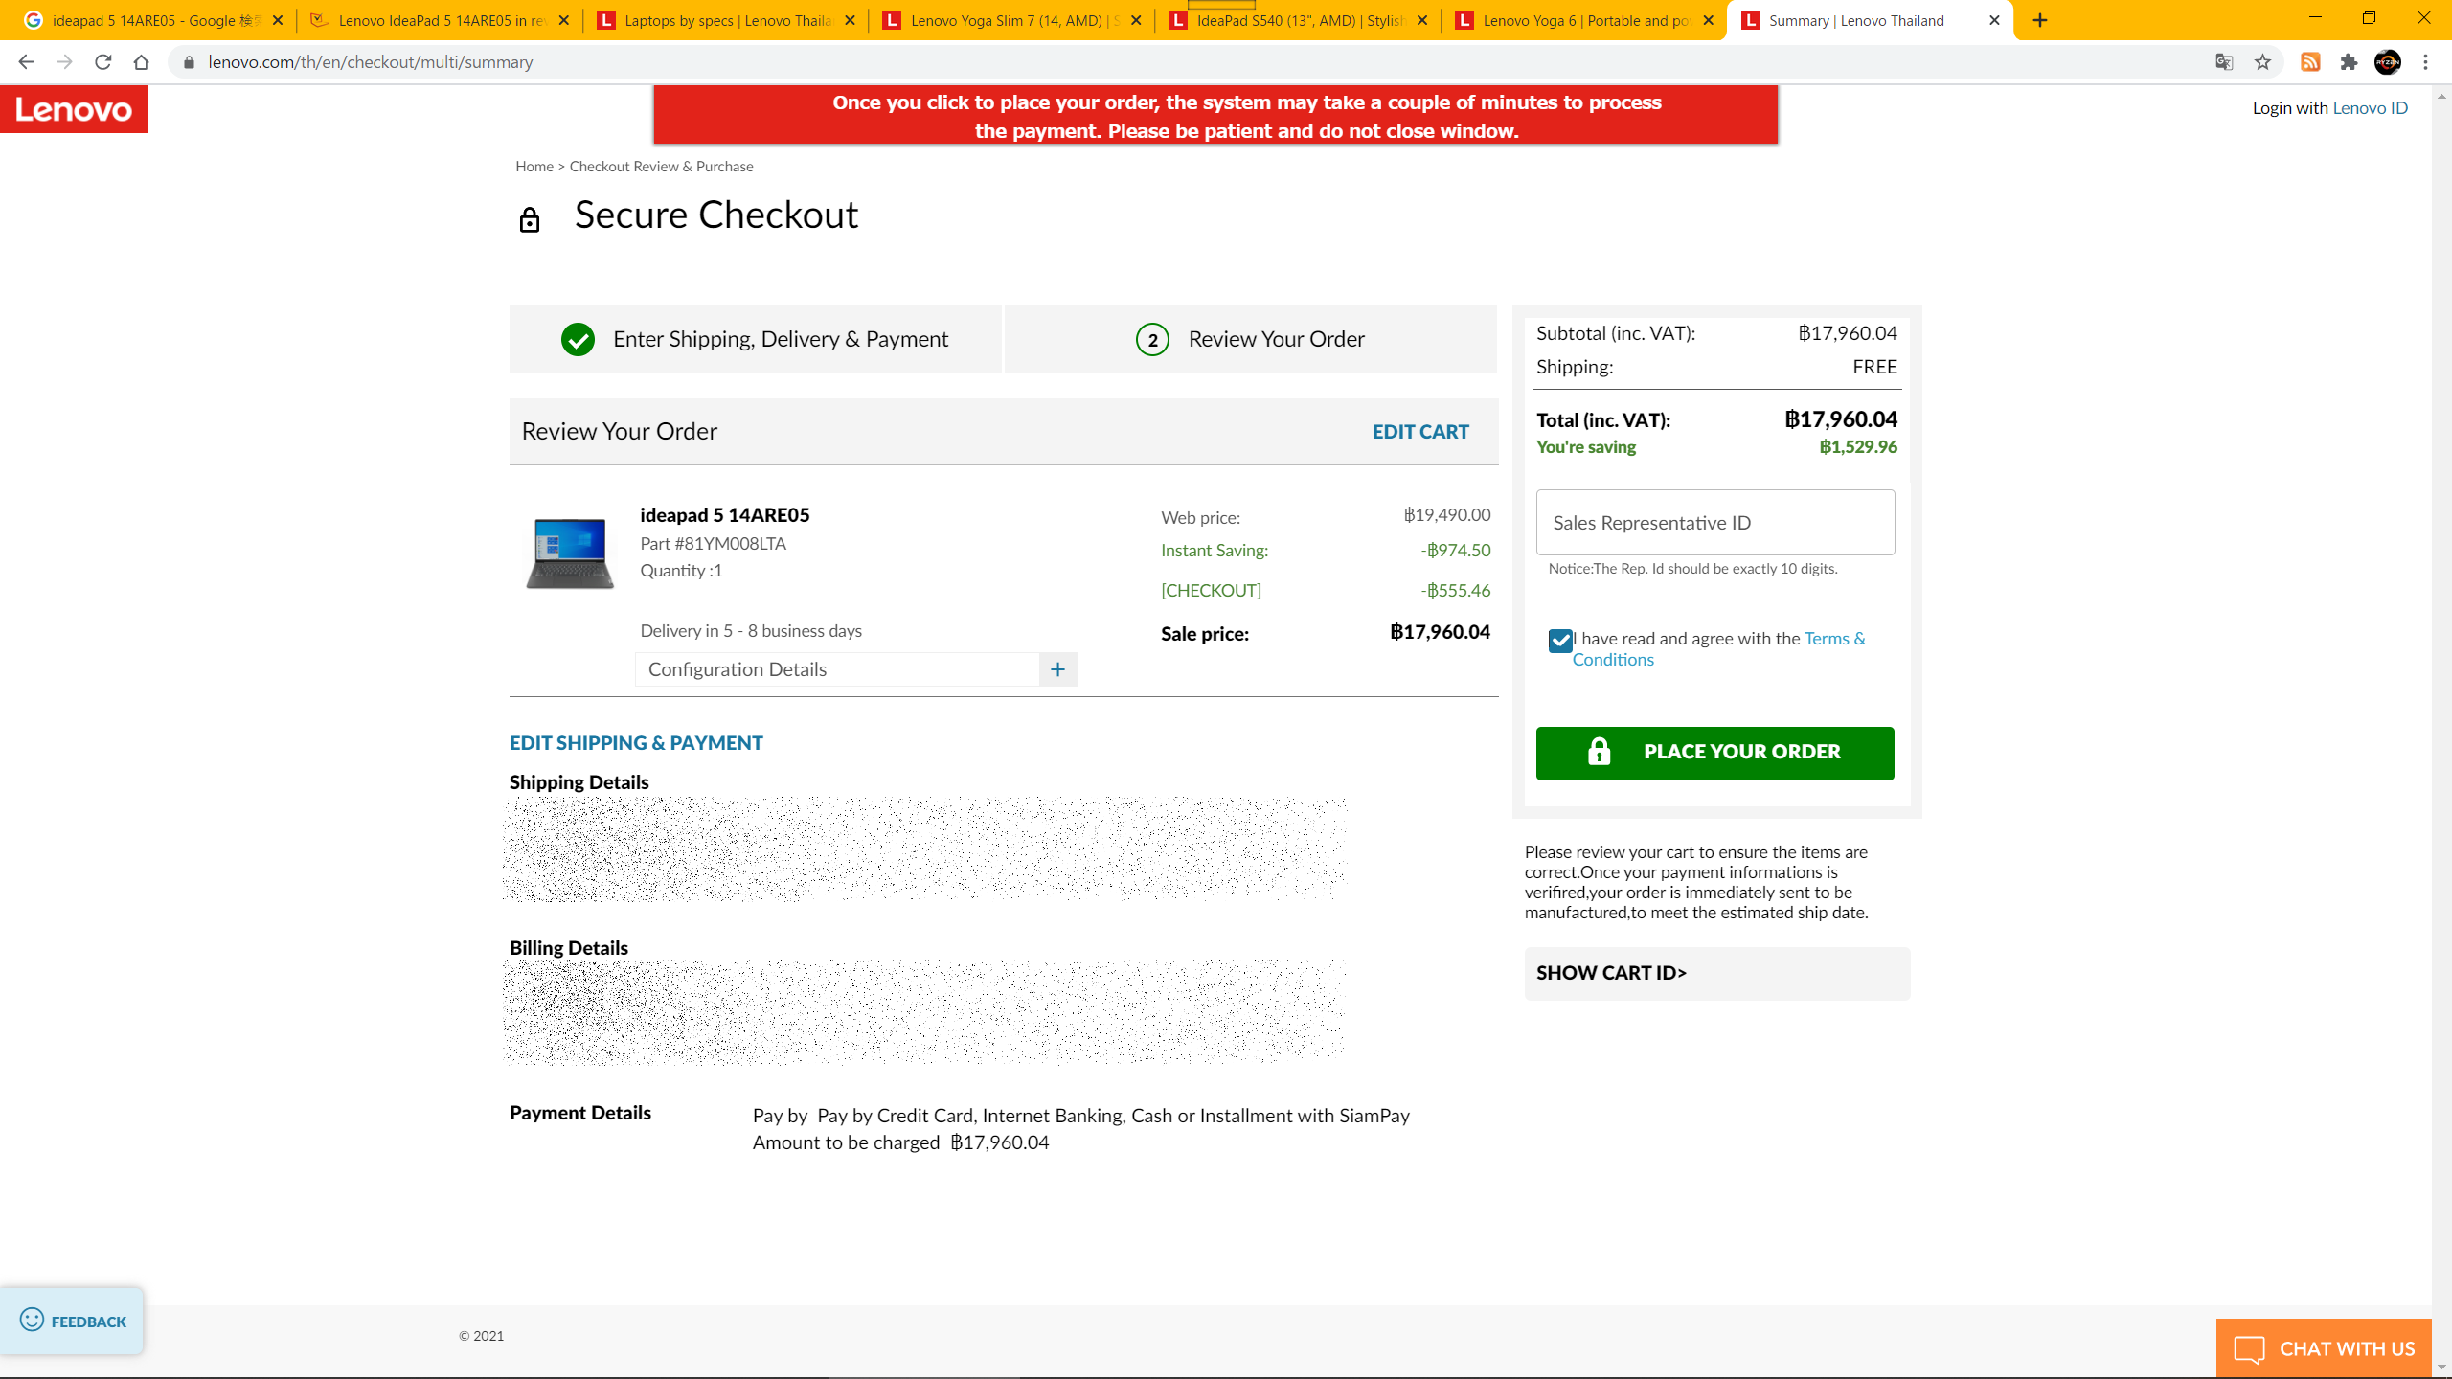The image size is (2452, 1379).
Task: Click the Part #81YM008LTA text
Action: pyautogui.click(x=713, y=544)
